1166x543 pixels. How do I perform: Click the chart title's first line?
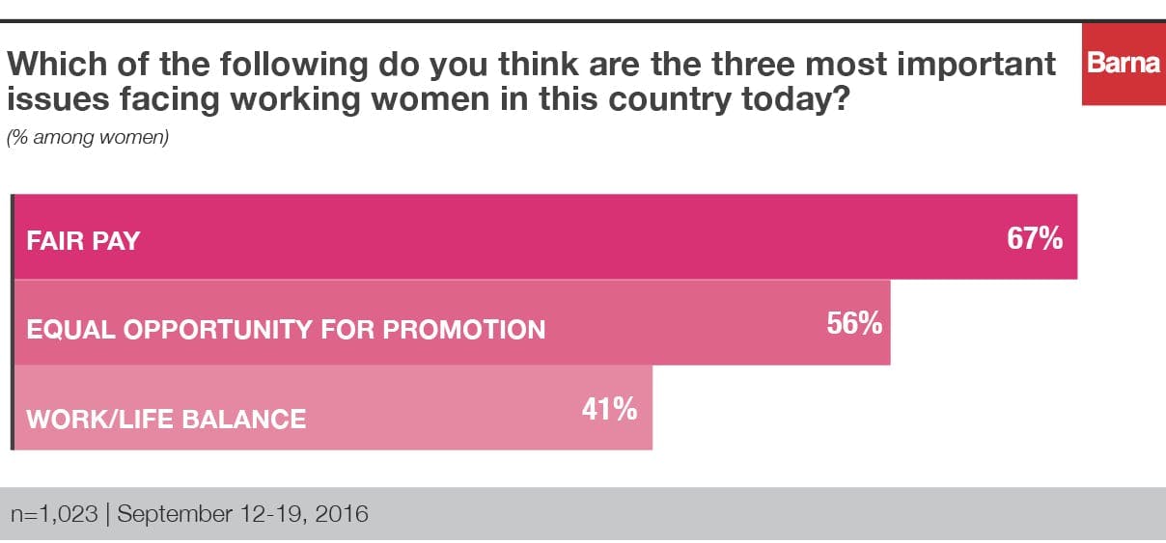[532, 66]
